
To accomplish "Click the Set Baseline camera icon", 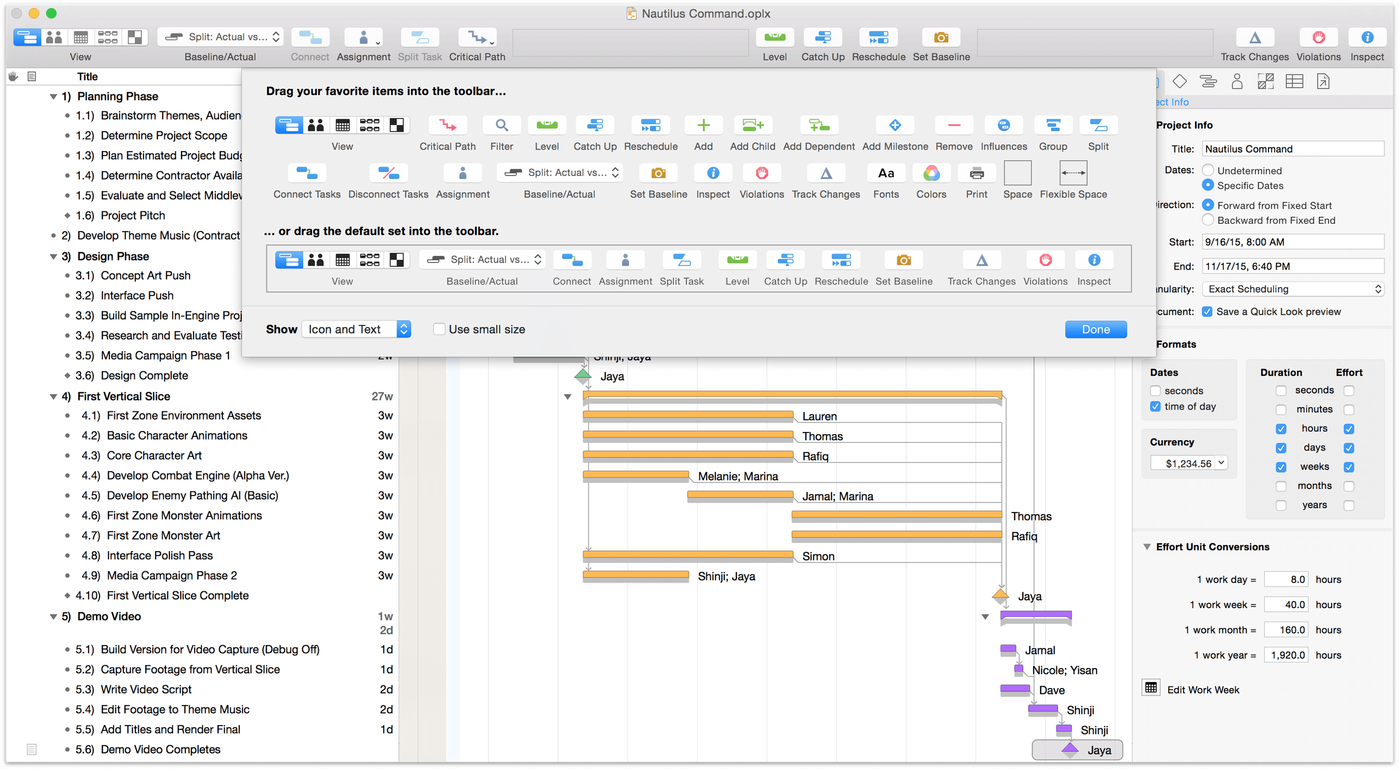I will pyautogui.click(x=941, y=37).
